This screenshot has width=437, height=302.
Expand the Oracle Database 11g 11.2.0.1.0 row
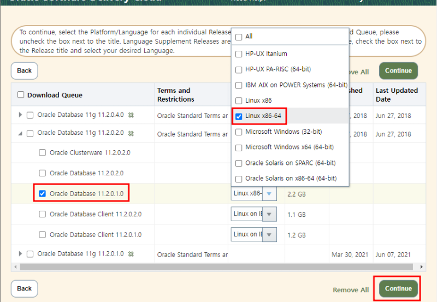click(20, 253)
